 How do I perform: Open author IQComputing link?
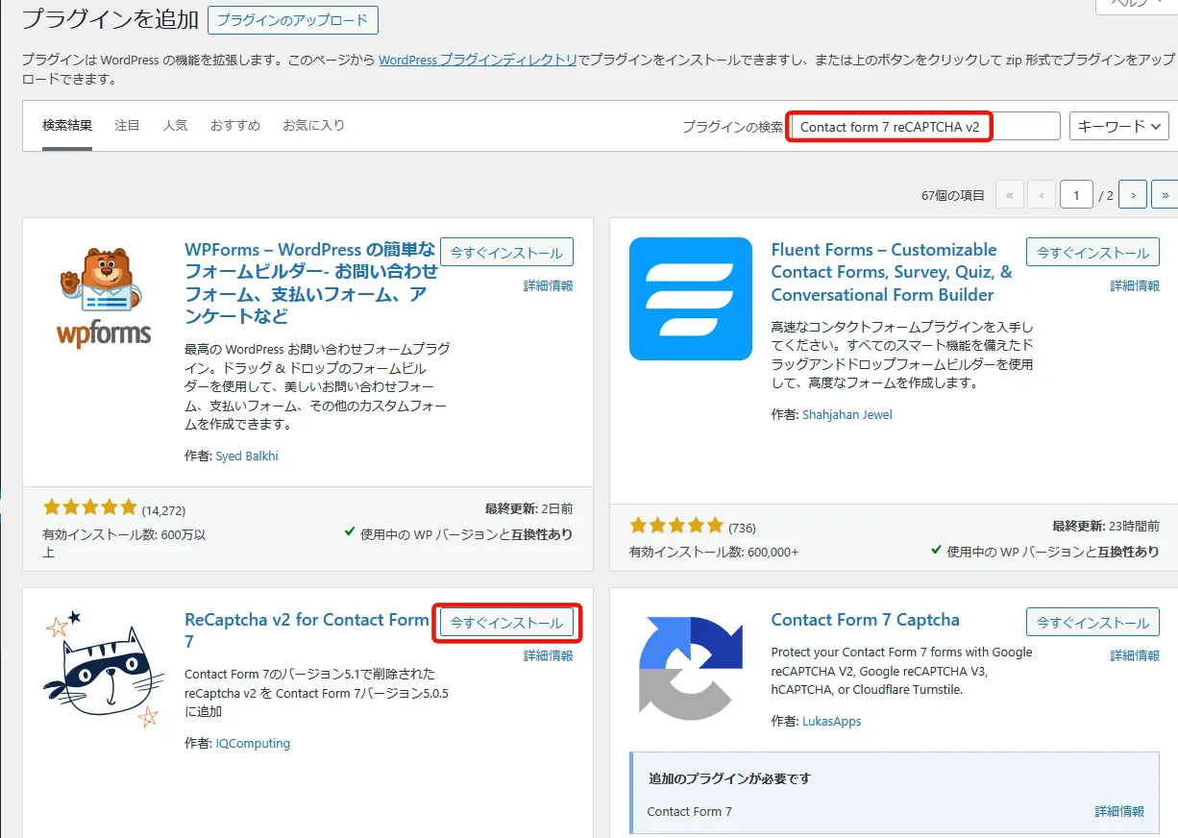click(x=253, y=743)
